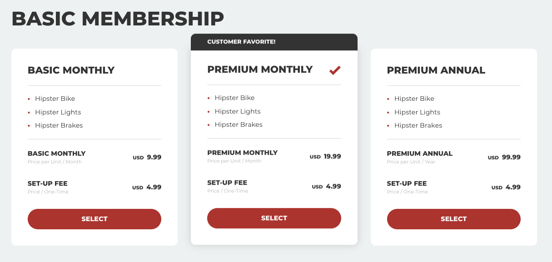Click the Premium Annual card title
This screenshot has height=262, width=552.
tap(436, 70)
